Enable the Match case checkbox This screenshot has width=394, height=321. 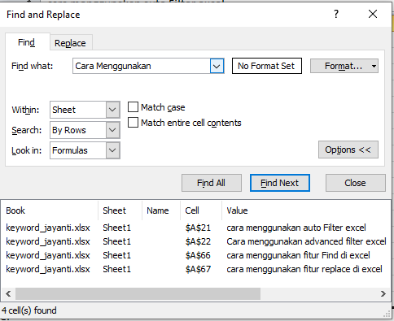pyautogui.click(x=133, y=107)
